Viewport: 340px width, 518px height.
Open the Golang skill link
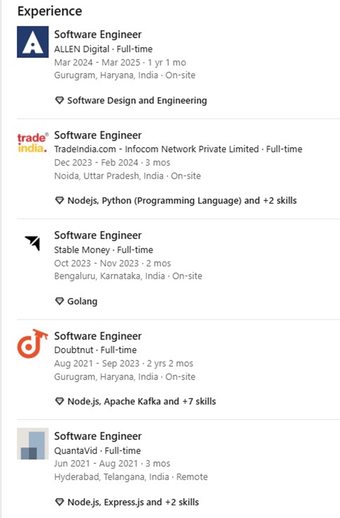pos(82,301)
